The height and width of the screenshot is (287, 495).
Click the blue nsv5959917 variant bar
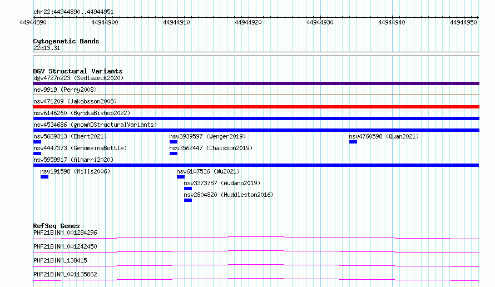[x=256, y=165]
